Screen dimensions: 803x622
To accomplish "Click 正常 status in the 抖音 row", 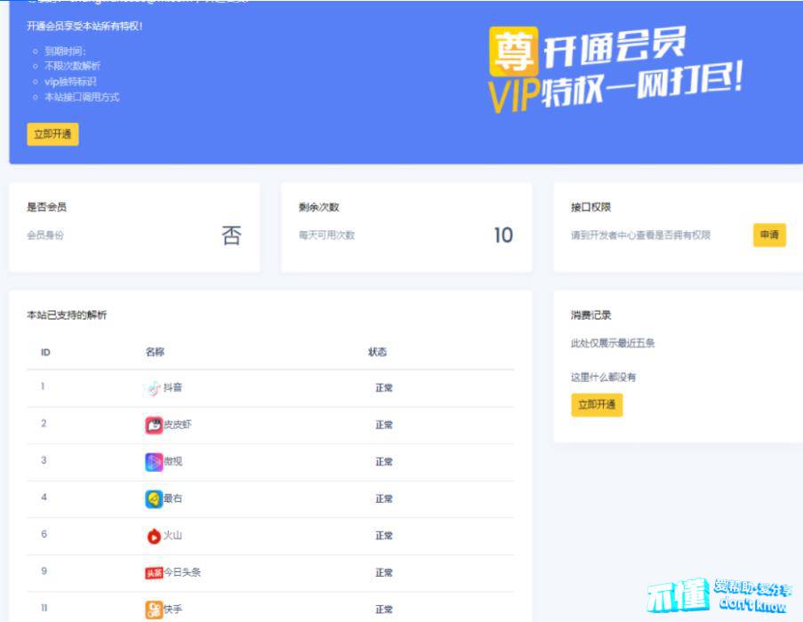I will (384, 388).
